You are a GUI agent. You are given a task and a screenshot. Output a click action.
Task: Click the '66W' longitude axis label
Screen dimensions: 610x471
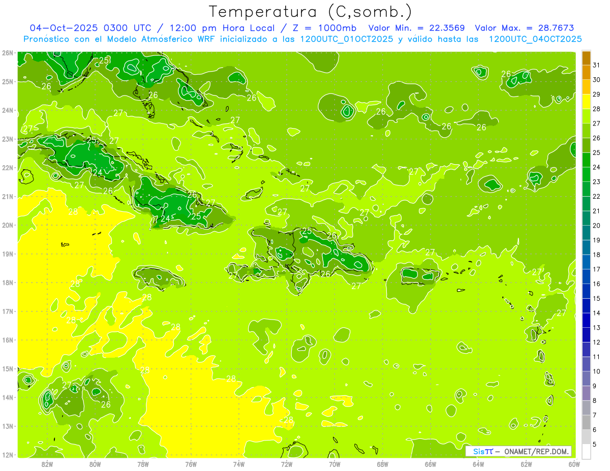coord(431,464)
